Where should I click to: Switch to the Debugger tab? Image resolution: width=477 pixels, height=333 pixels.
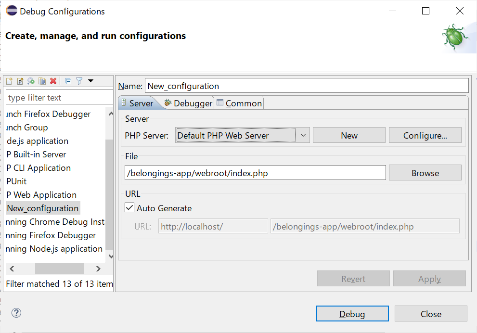click(188, 103)
